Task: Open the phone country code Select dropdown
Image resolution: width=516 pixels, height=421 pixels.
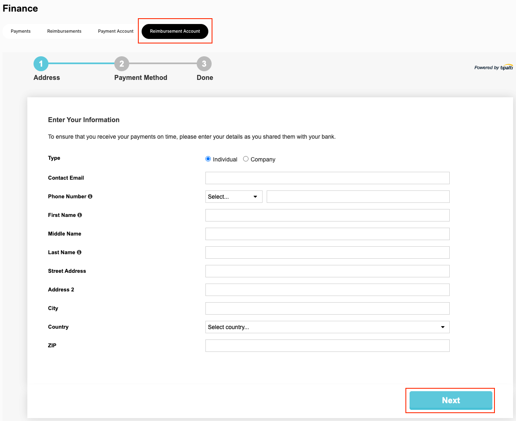Action: (x=234, y=197)
